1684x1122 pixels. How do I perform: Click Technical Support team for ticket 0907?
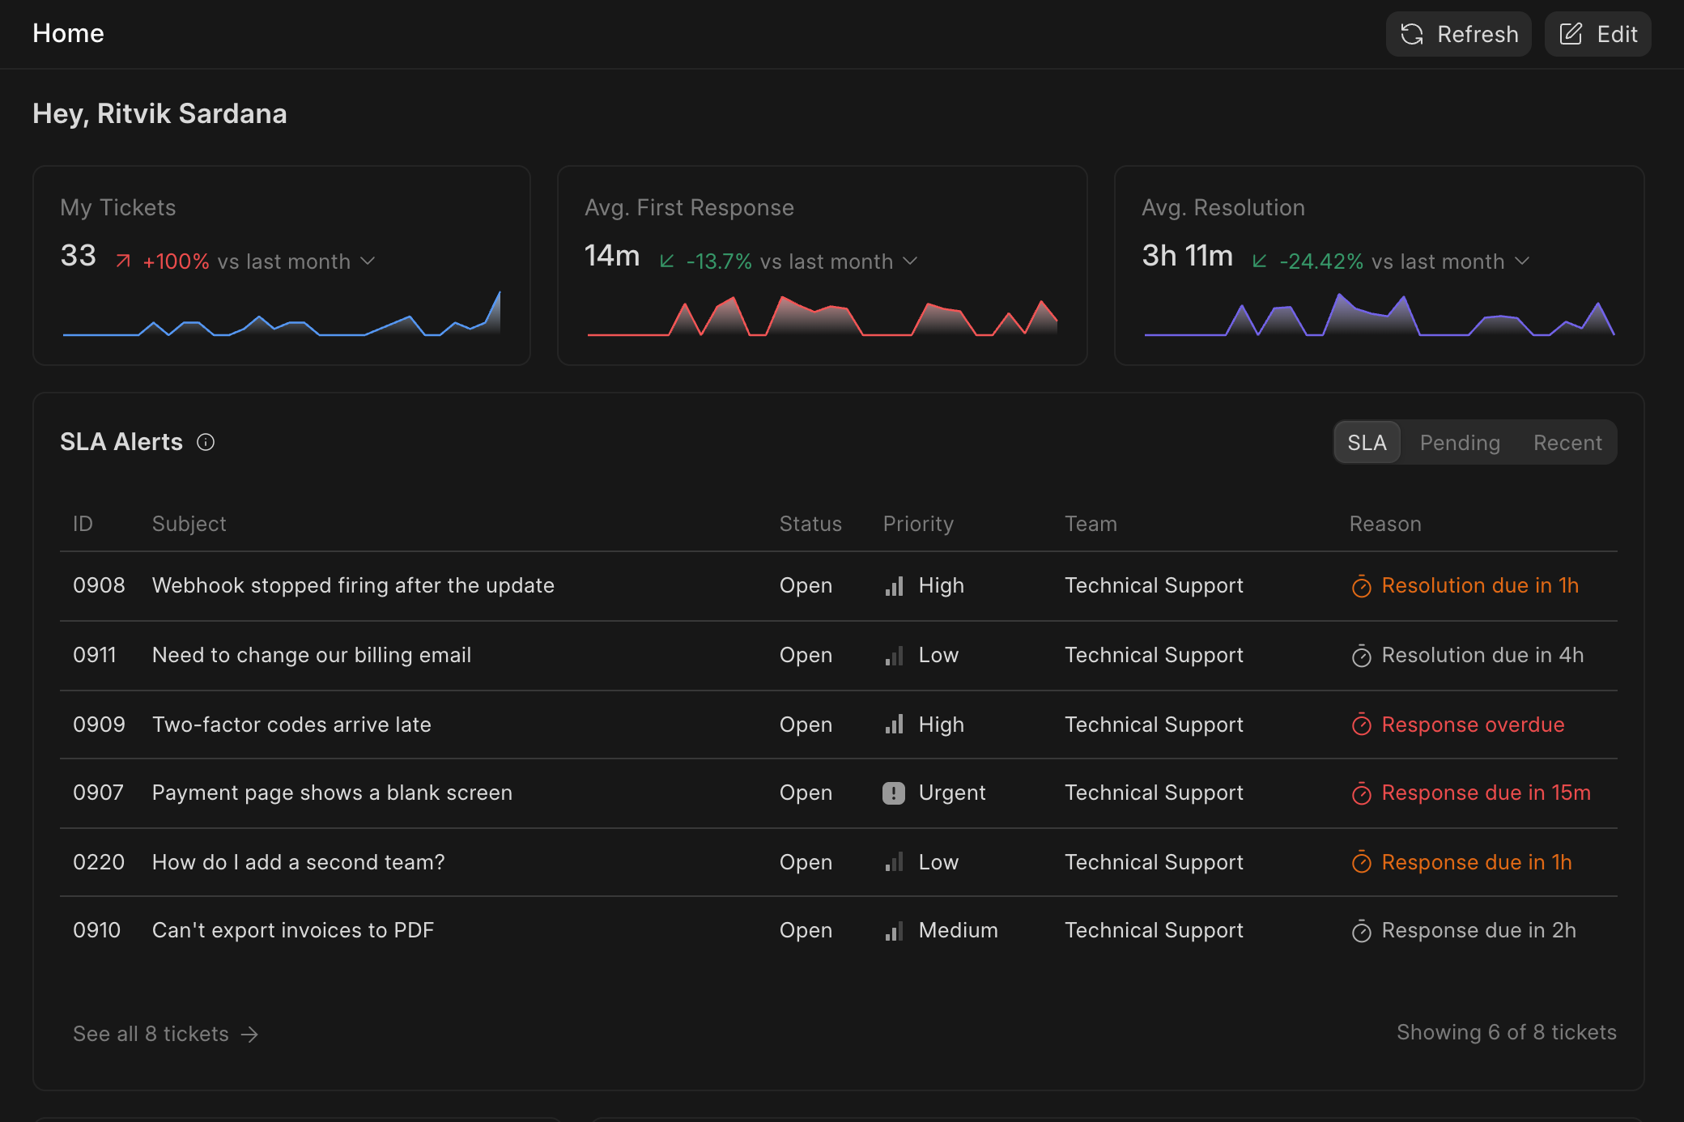[1154, 793]
